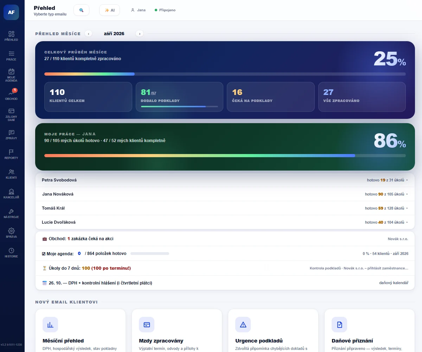Open Správa gear icon in sidebar
The image size is (422, 352).
(x=11, y=231)
